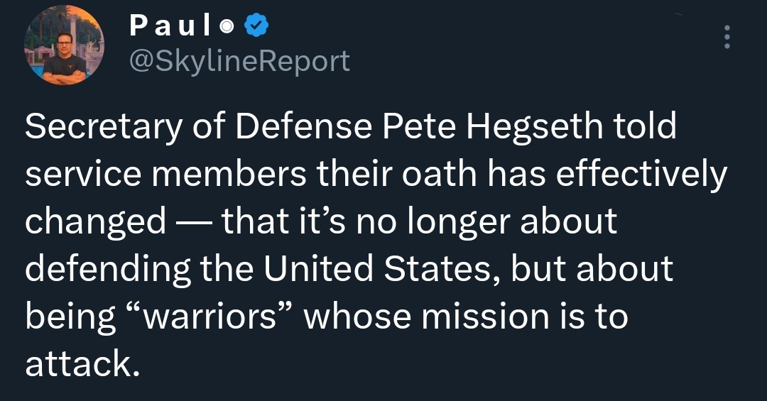Click the blue verified checkmark badge
The height and width of the screenshot is (401, 767).
click(x=256, y=26)
